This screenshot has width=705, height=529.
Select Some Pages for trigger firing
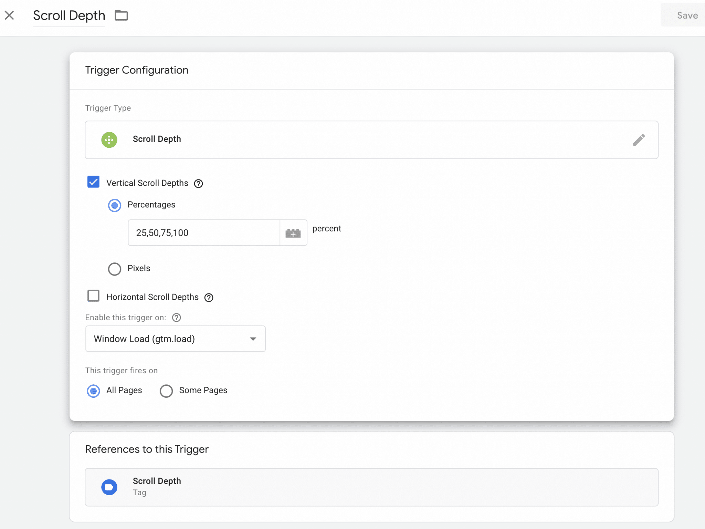167,391
